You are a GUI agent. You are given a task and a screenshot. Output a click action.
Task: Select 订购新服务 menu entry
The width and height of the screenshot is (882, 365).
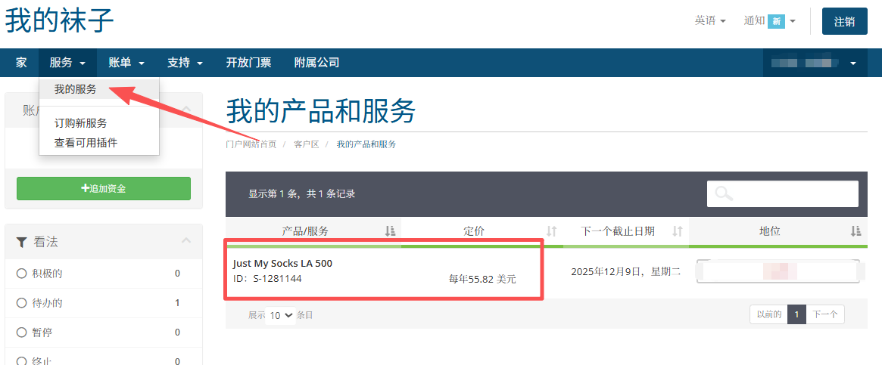(80, 123)
